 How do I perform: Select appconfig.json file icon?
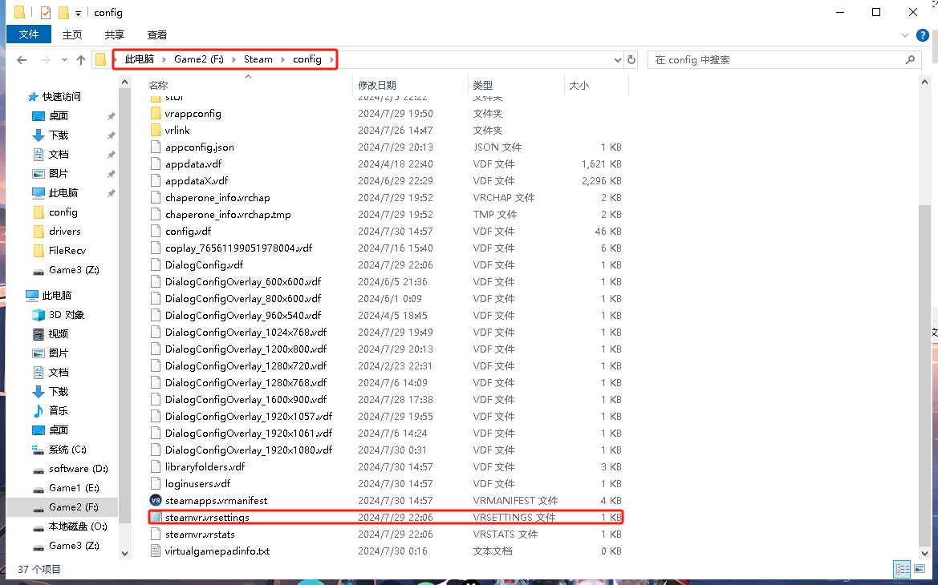[x=156, y=147]
